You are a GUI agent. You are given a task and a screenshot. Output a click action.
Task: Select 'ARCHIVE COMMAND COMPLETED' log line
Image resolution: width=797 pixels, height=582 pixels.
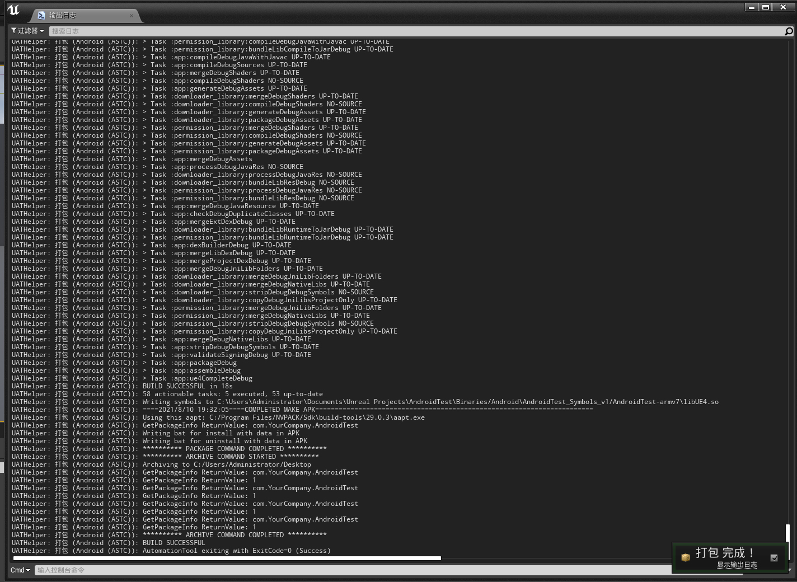169,535
